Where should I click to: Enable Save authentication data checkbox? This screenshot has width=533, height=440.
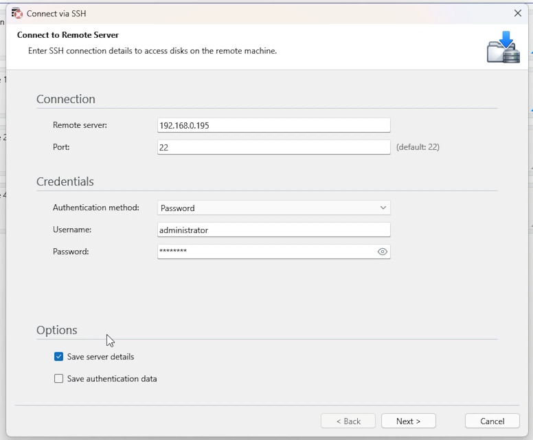(58, 378)
